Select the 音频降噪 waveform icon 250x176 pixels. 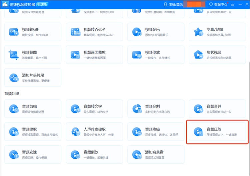(137, 132)
